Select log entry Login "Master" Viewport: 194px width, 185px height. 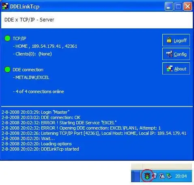[x=36, y=112]
